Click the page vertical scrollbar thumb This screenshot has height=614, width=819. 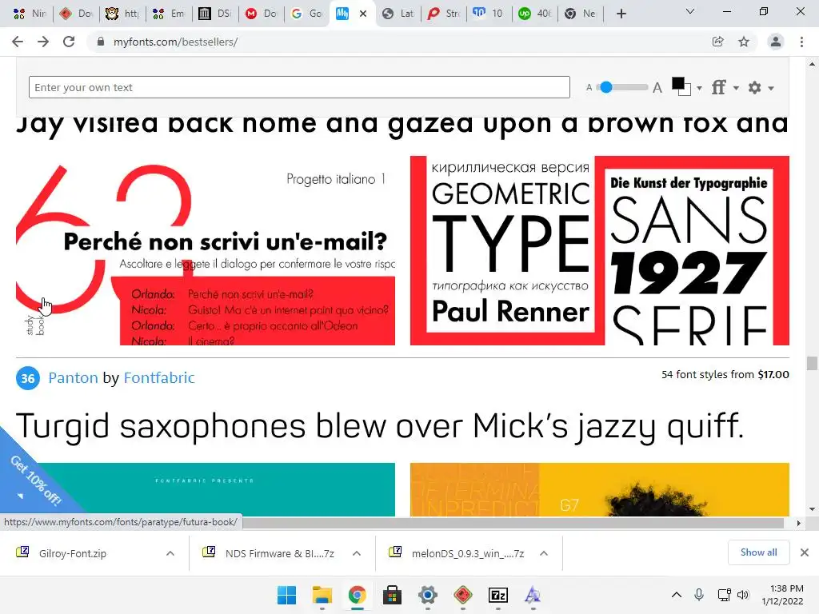(812, 363)
